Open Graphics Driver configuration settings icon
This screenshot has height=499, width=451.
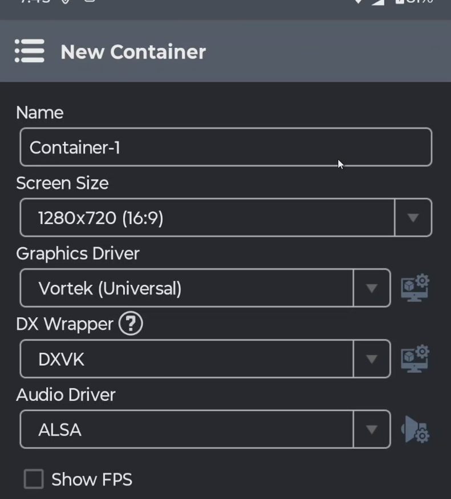click(x=415, y=288)
